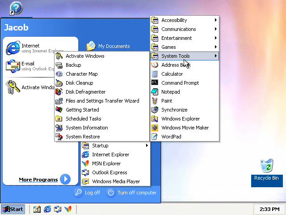
Task: Select Communications folder menu item
Action: 185,29
